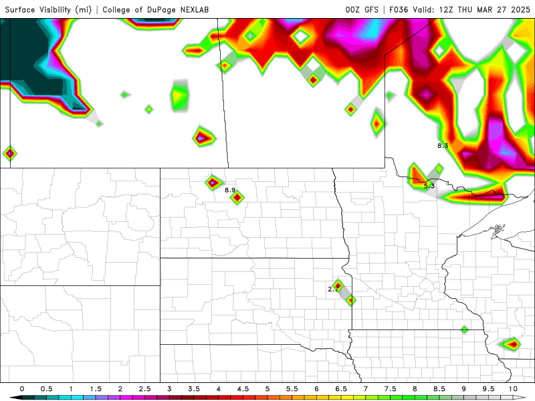
Task: Click the '1.5' label on color scale
Action: tap(96, 389)
